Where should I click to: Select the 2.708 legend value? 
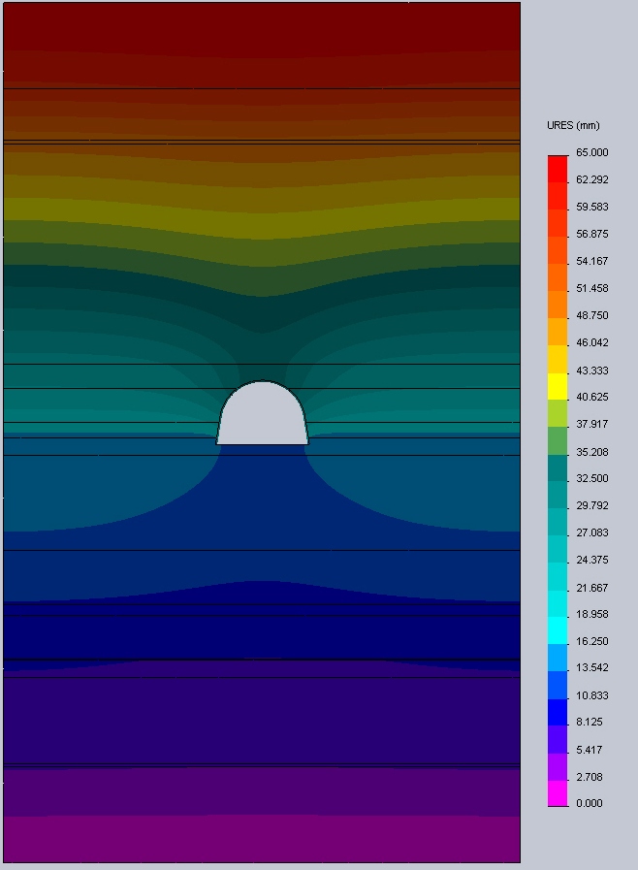(590, 777)
